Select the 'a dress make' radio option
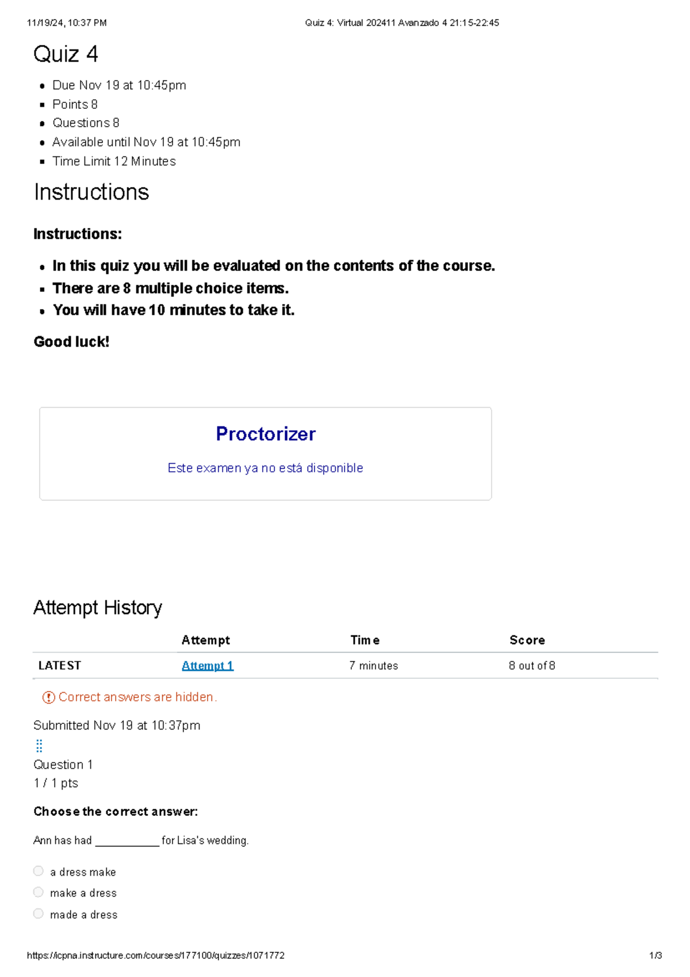 click(39, 871)
